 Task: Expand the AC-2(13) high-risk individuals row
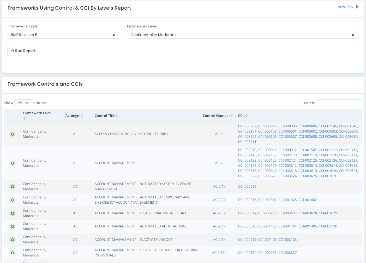tap(13, 253)
